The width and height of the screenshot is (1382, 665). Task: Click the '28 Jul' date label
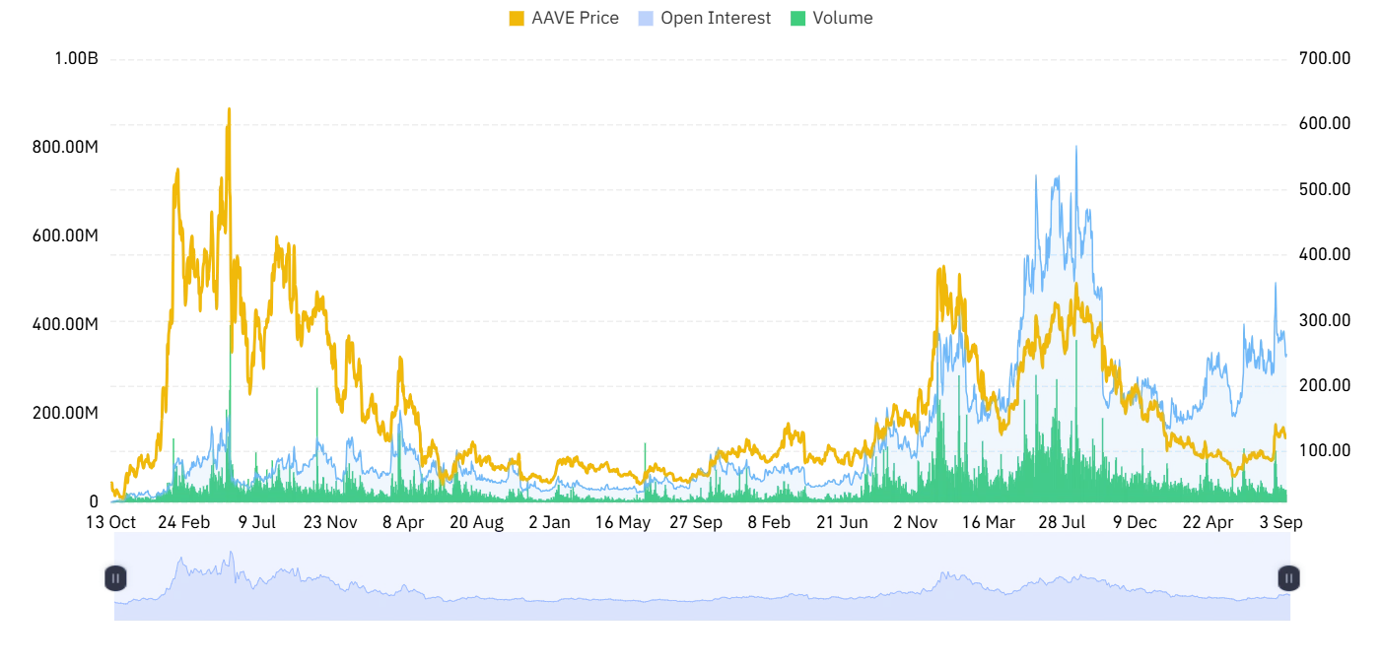pos(1062,522)
